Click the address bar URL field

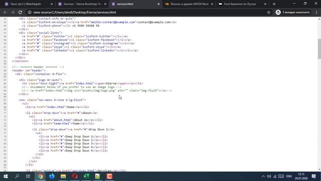pyautogui.click(x=147, y=12)
